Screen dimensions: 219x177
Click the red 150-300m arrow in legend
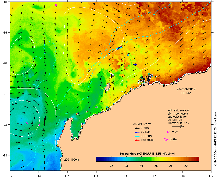137,140
